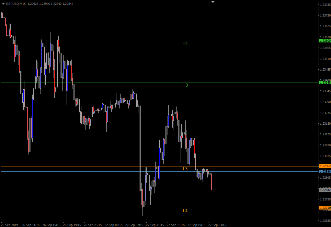Click the last red candle on chart
Screen dimensions: 331x227
click(211, 182)
